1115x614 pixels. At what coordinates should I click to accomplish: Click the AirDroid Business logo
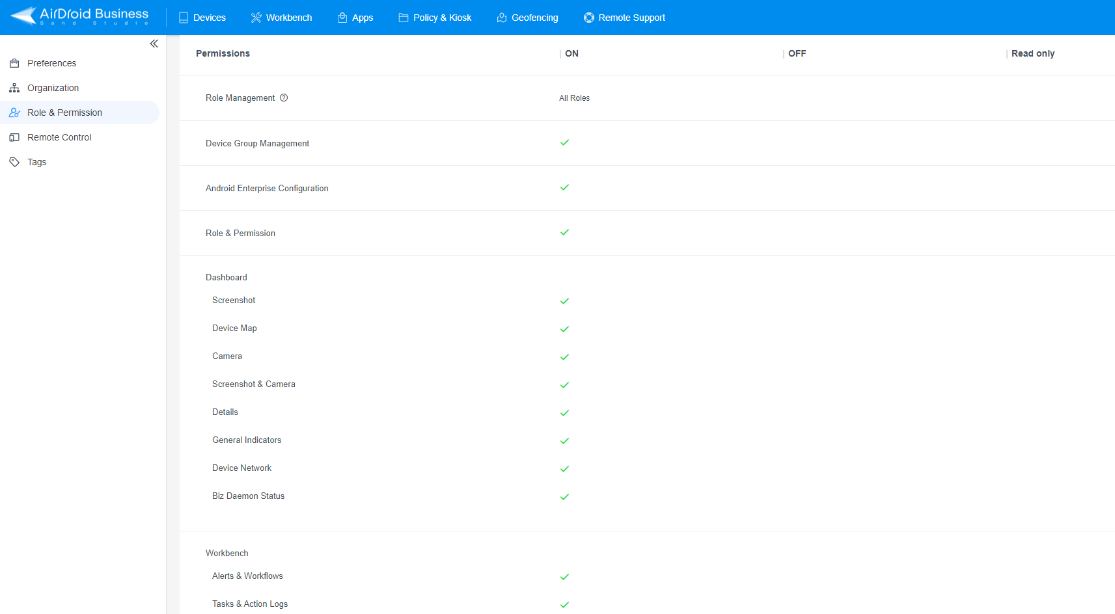point(80,16)
